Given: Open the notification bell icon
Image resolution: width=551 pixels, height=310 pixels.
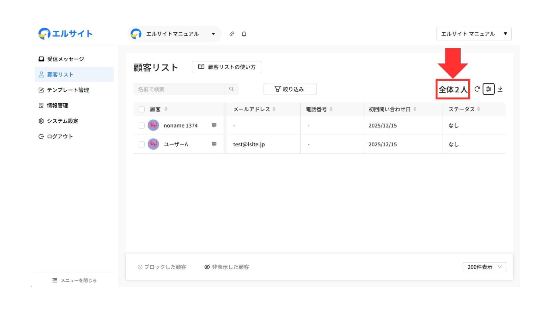Looking at the screenshot, I should pyautogui.click(x=244, y=34).
